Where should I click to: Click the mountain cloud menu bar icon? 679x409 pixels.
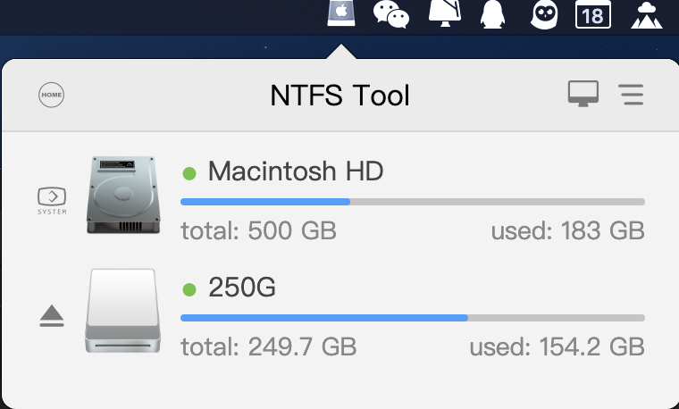point(646,15)
